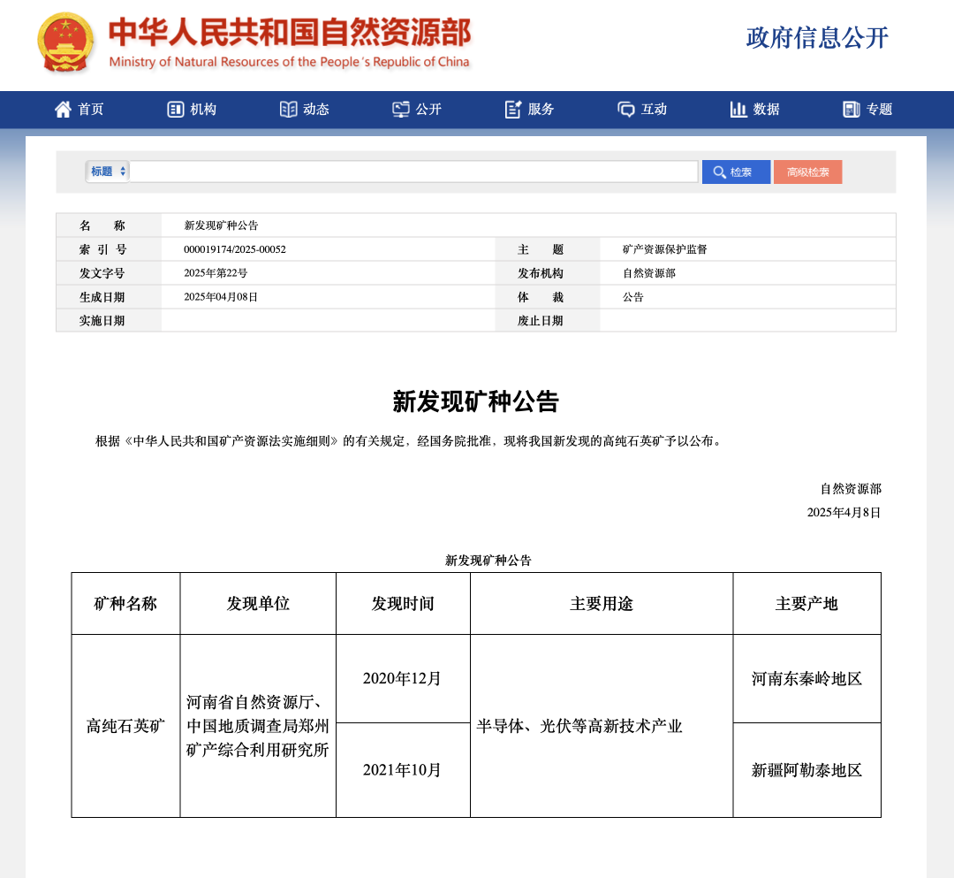Click the document-pen icon for 服务
Viewport: 954px width, 878px height.
coord(513,110)
